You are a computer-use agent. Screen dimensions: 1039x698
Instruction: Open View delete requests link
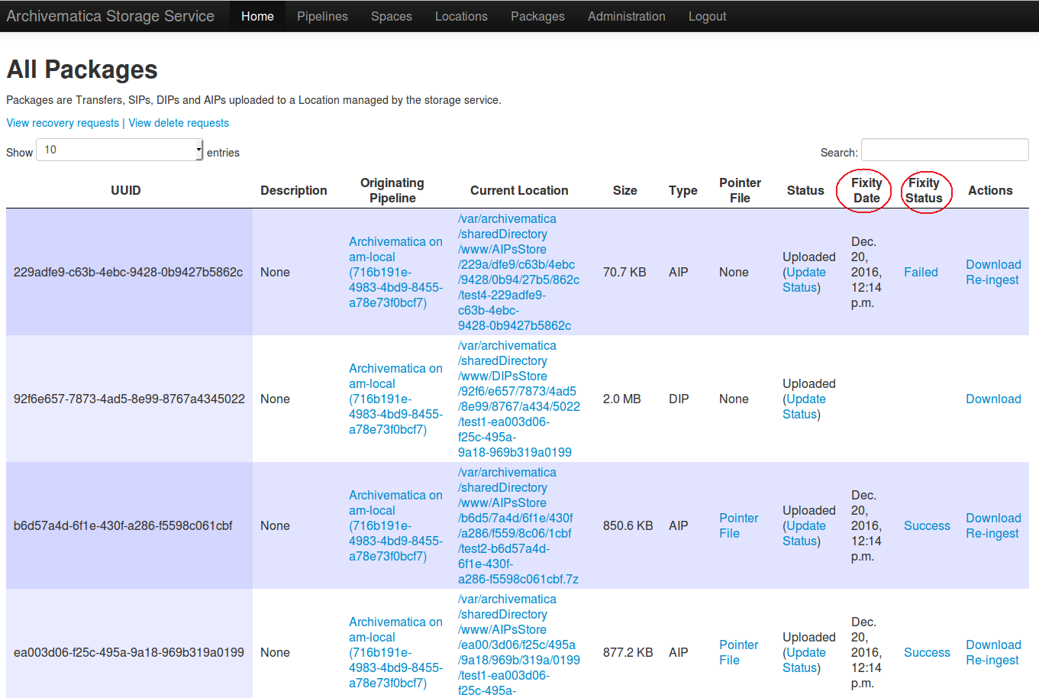tap(179, 123)
